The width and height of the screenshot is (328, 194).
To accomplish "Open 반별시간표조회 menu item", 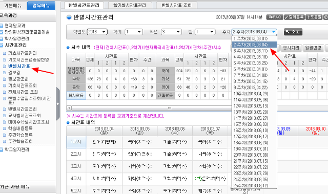I will click(22, 109).
